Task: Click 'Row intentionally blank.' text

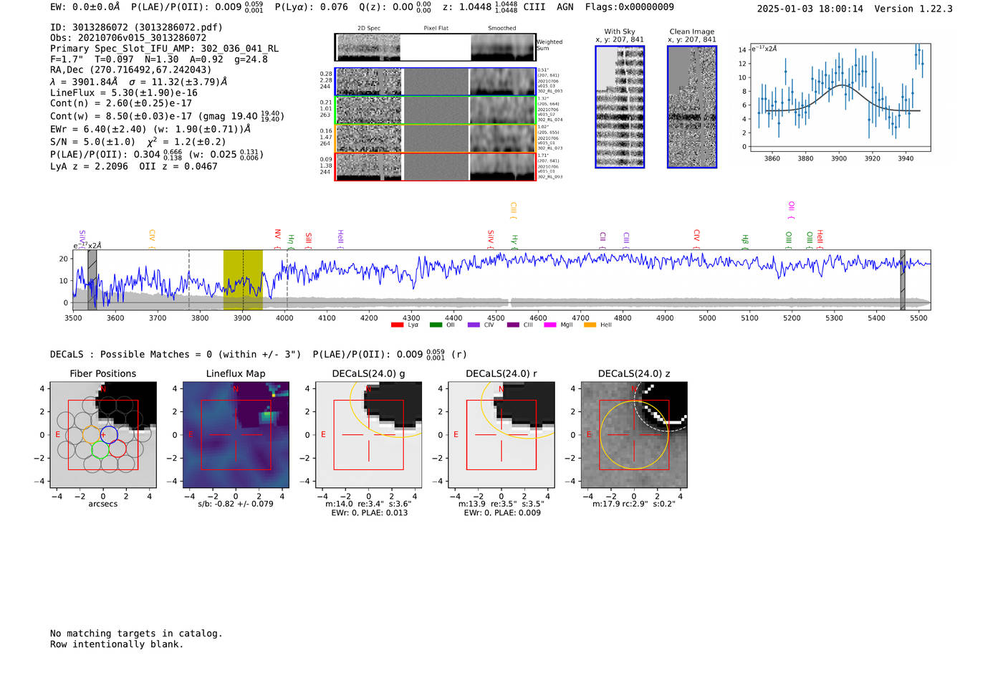Action: tap(117, 644)
